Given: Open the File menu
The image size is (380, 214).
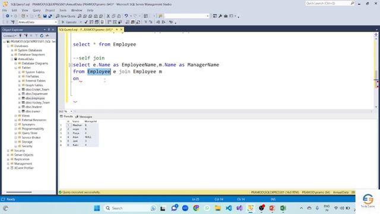Looking at the screenshot, I should [5, 11].
